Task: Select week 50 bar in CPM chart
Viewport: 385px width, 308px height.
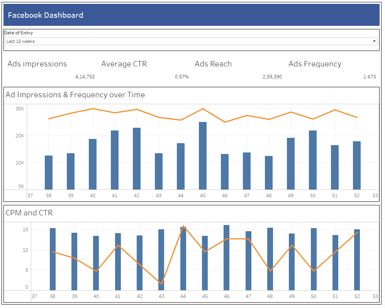Action: [x=314, y=259]
